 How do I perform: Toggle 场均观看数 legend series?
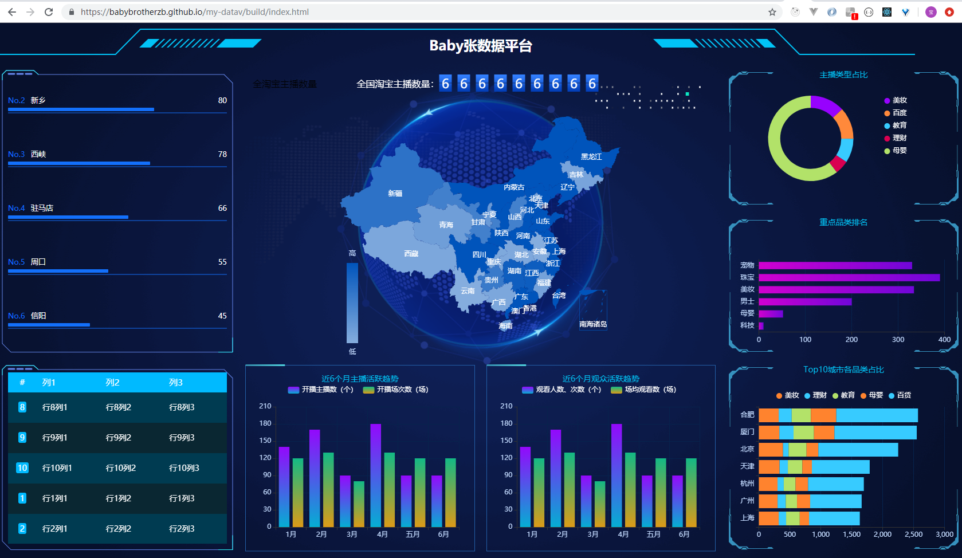click(x=643, y=390)
